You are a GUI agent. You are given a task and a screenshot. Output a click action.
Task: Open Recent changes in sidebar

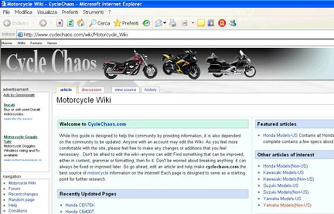pos(23,194)
